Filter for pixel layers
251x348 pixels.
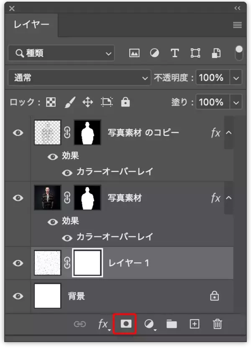tap(134, 53)
